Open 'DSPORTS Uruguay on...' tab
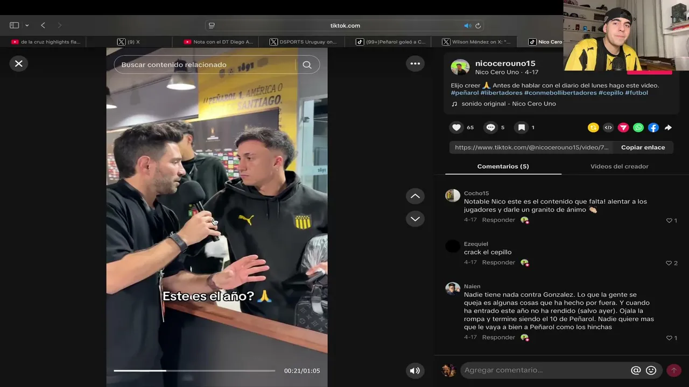 (x=303, y=42)
